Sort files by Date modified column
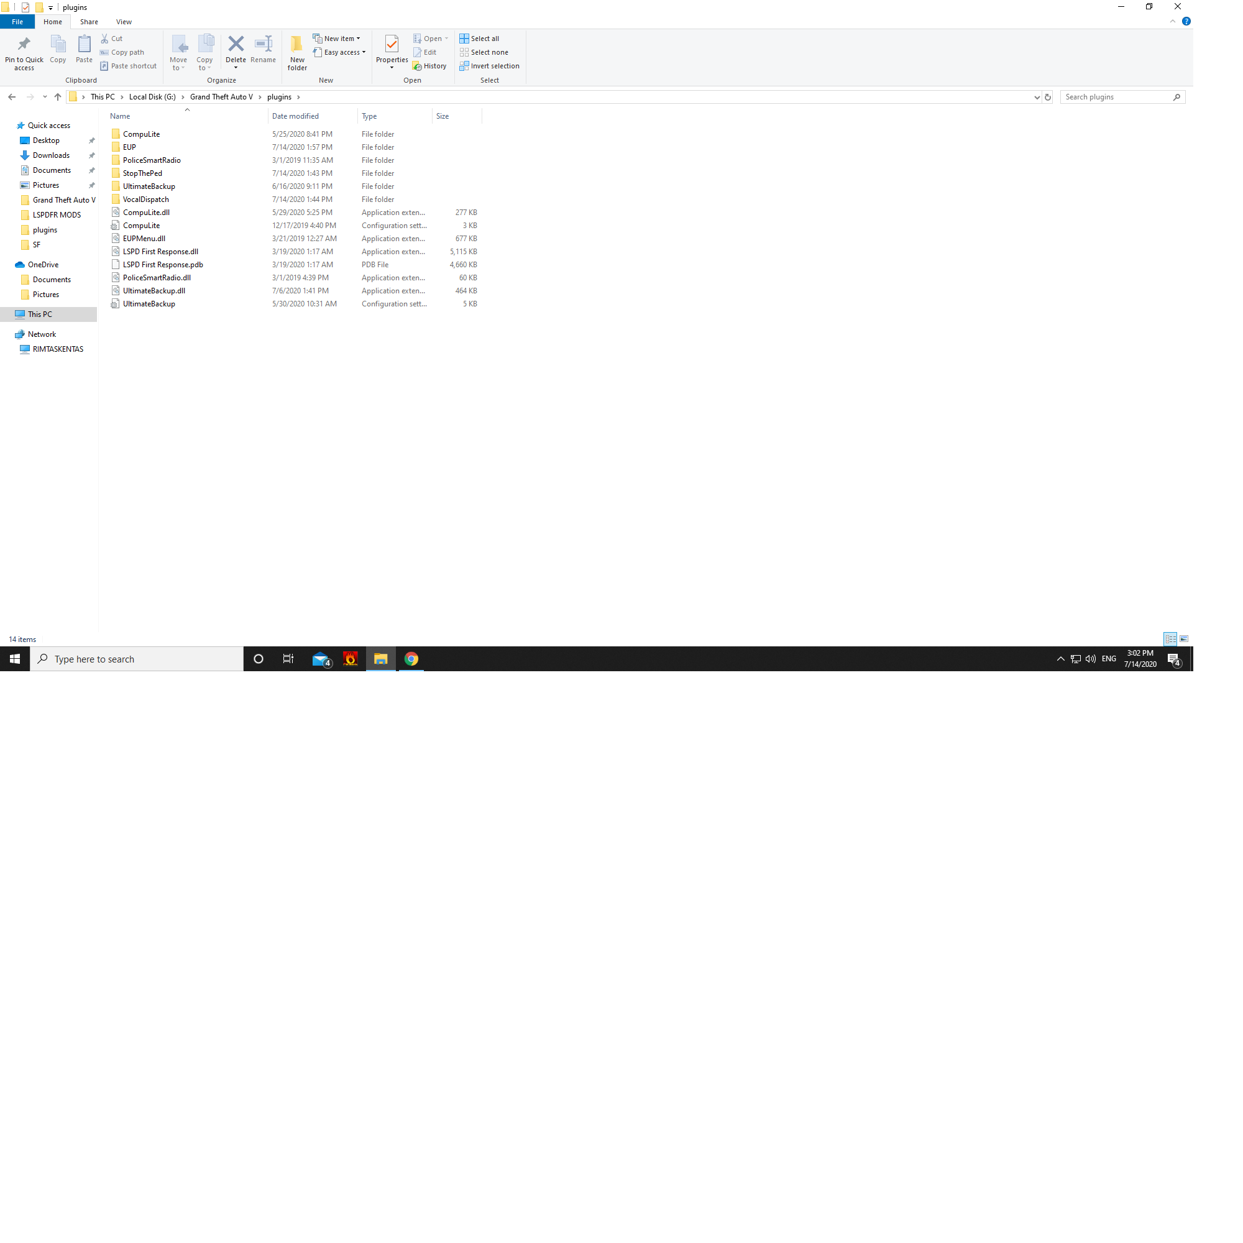This screenshot has height=1243, width=1243. [x=295, y=116]
